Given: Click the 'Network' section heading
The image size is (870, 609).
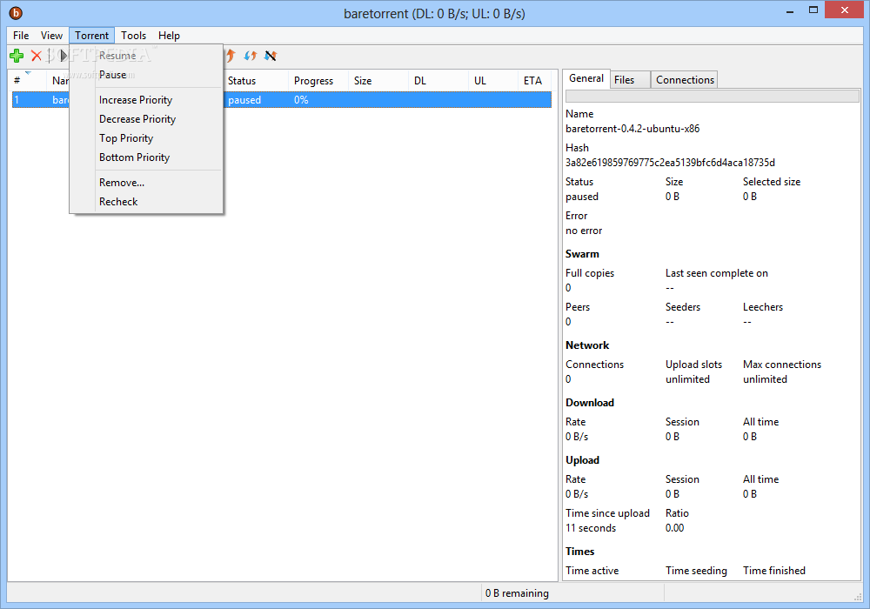Looking at the screenshot, I should coord(587,345).
